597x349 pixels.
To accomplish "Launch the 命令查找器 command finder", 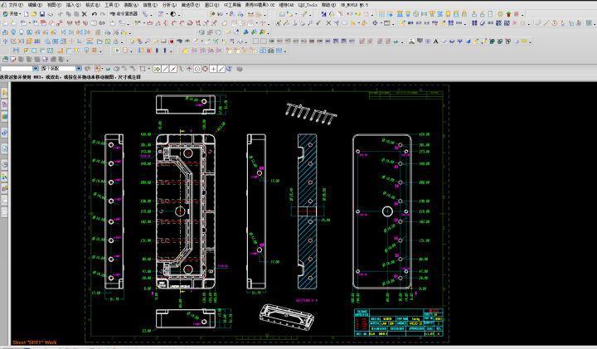I will pos(124,14).
